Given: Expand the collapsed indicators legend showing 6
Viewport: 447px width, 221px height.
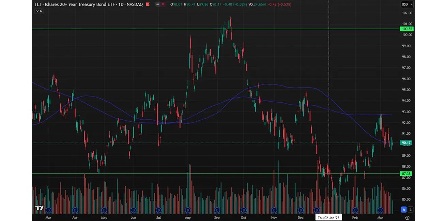Looking at the screenshot, I should coord(39,11).
